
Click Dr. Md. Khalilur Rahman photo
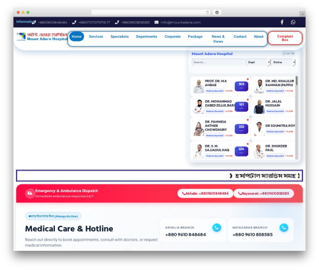(259, 86)
